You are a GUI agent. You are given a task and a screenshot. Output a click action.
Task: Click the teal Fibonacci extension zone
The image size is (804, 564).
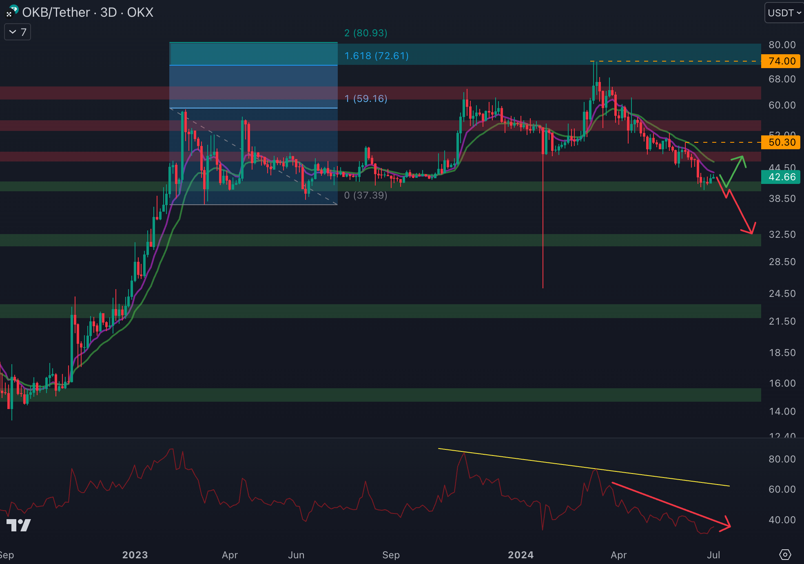coord(253,54)
